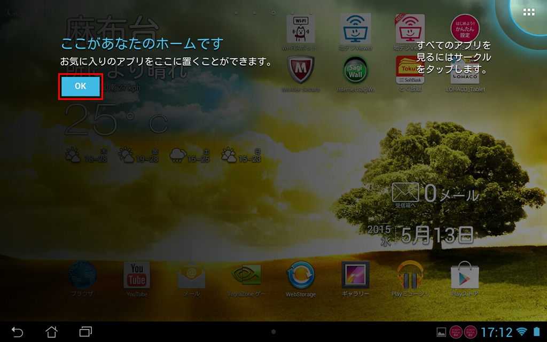The width and height of the screenshot is (547, 342).
Task: Open the all apps circle grid icon
Action: click(x=529, y=12)
